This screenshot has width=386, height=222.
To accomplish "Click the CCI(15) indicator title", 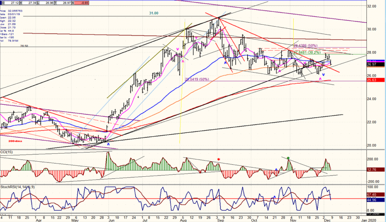I will coord(6,152).
